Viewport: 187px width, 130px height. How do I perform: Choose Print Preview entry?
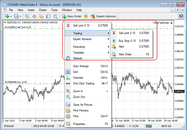(x=88, y=110)
